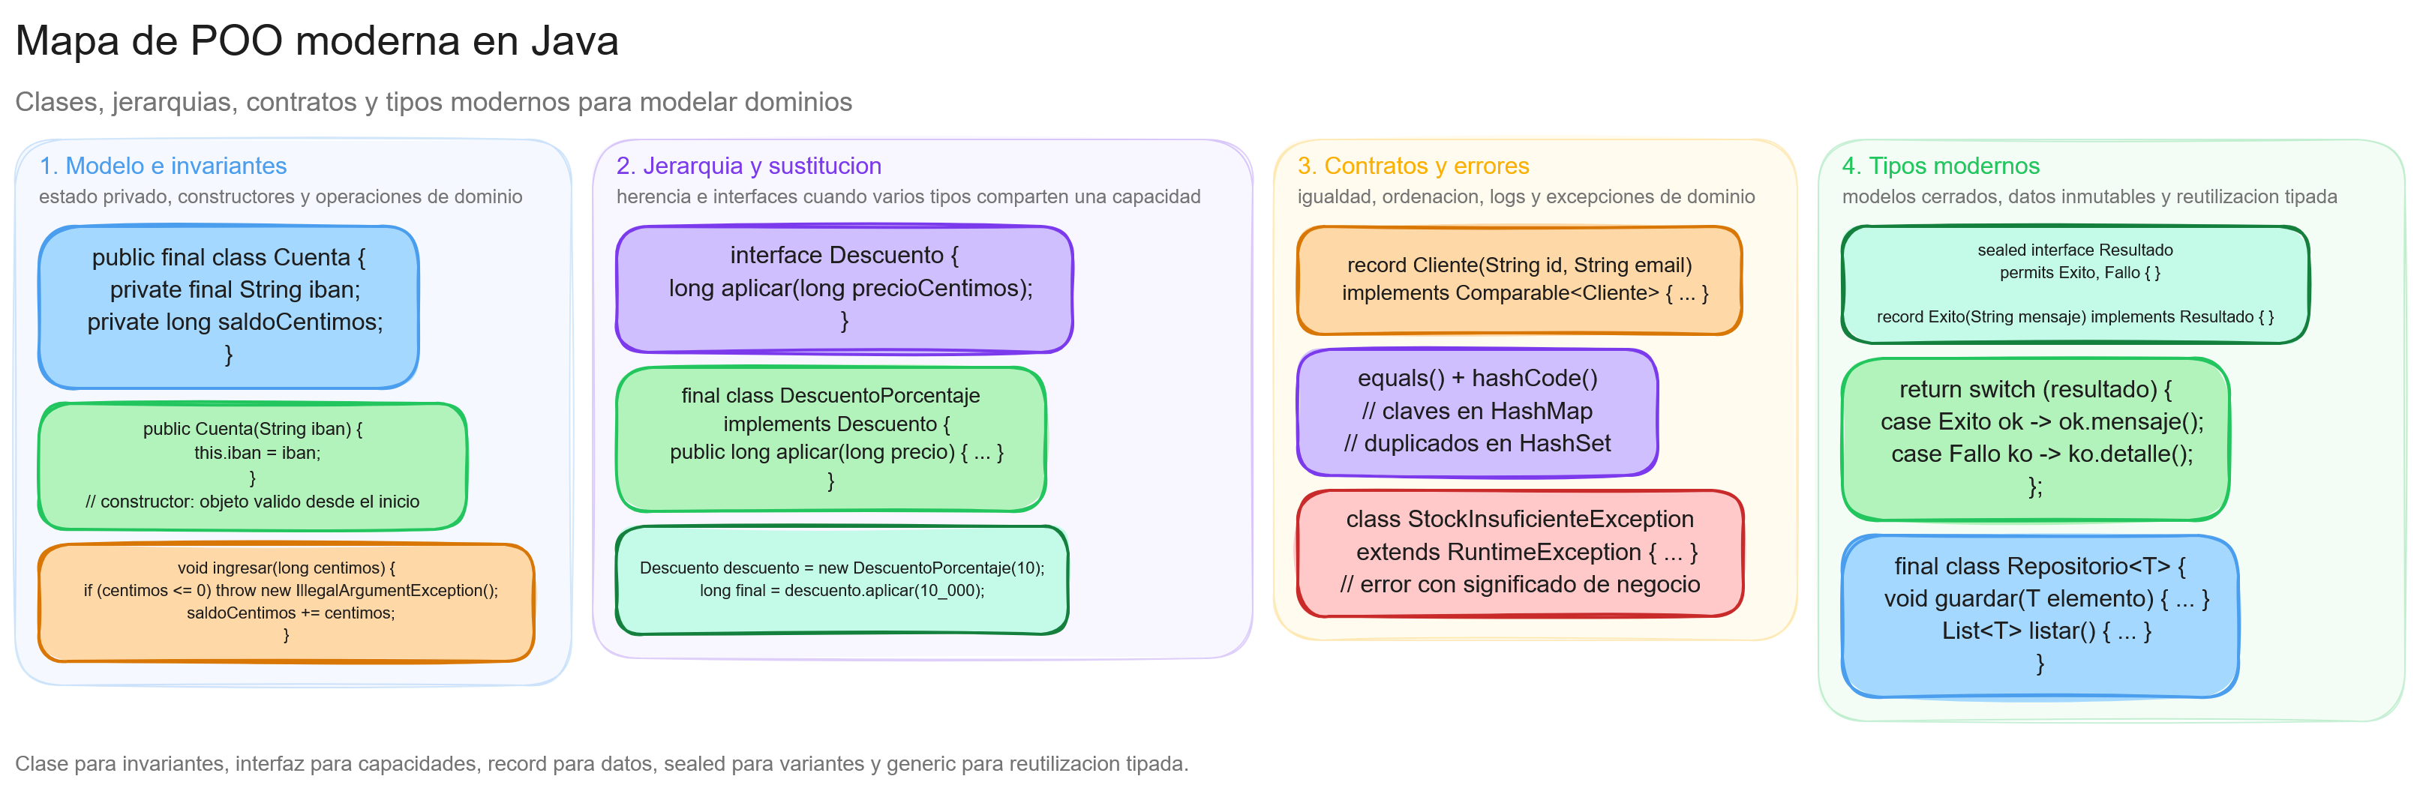Click the 'final class DescuentoPorcentaje' card

tap(831, 439)
